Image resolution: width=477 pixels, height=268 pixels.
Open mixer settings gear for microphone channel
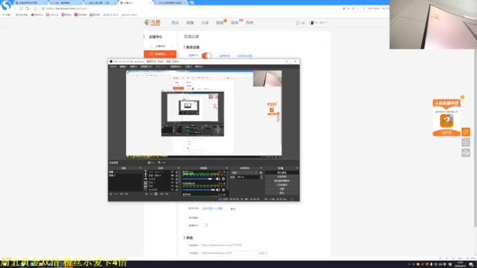point(224,179)
